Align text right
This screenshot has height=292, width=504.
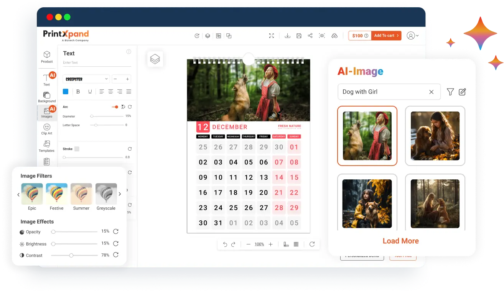[120, 92]
